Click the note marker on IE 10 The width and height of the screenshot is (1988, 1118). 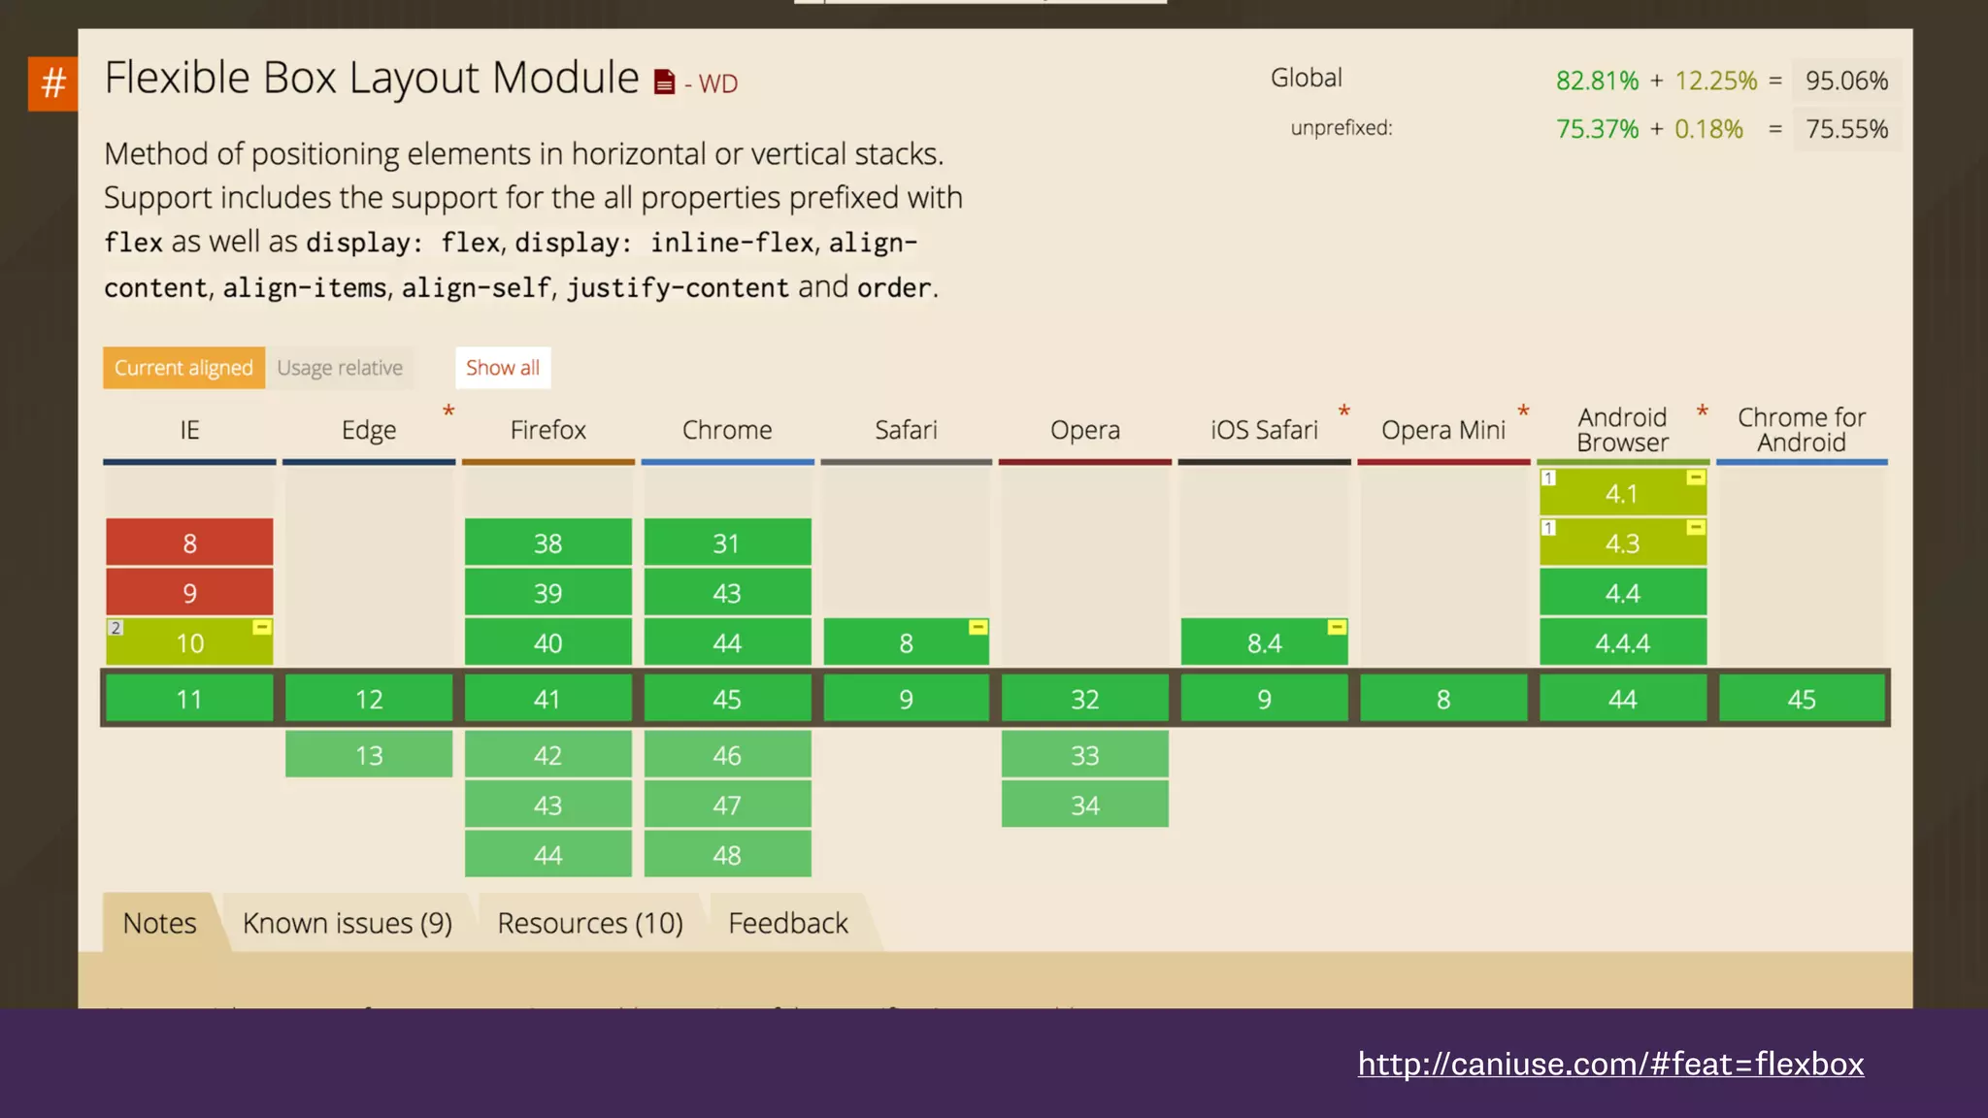click(261, 628)
